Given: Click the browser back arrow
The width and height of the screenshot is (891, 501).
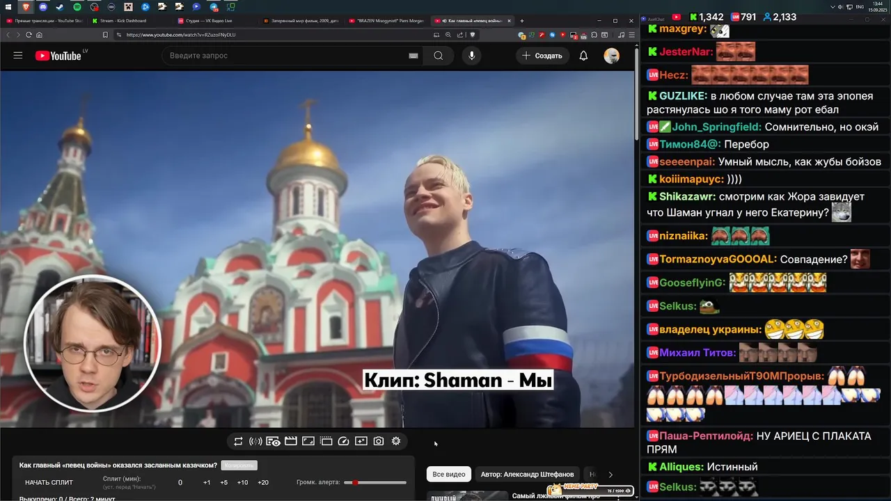Looking at the screenshot, I should [x=8, y=35].
